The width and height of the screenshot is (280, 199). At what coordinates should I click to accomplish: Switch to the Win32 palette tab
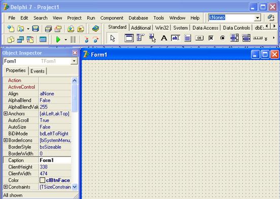[x=162, y=28]
